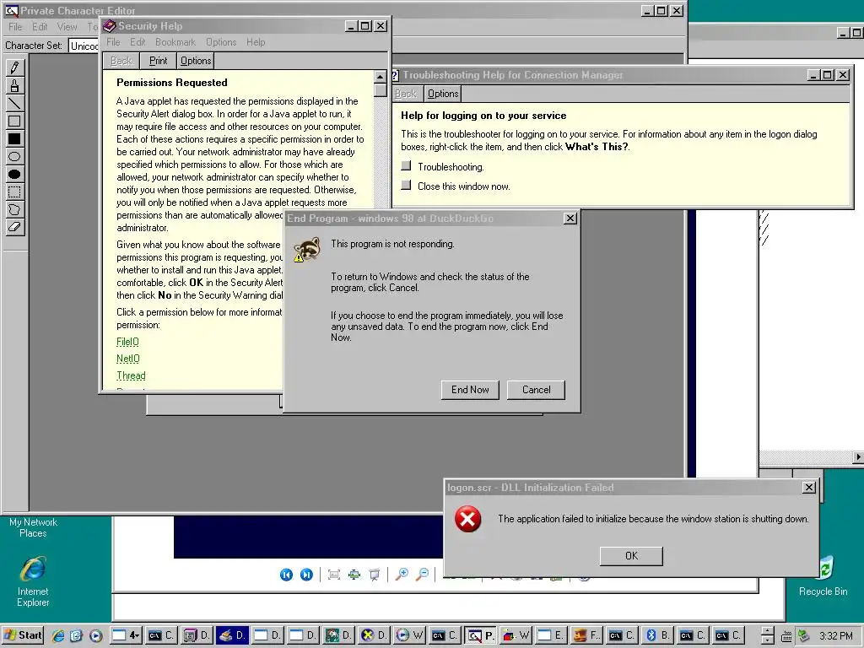Click right scroll arrow of background window
The height and width of the screenshot is (648, 864).
tap(858, 456)
